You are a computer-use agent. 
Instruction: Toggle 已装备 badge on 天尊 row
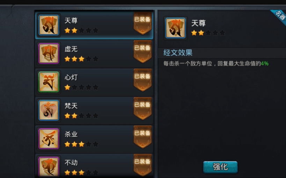pyautogui.click(x=142, y=23)
